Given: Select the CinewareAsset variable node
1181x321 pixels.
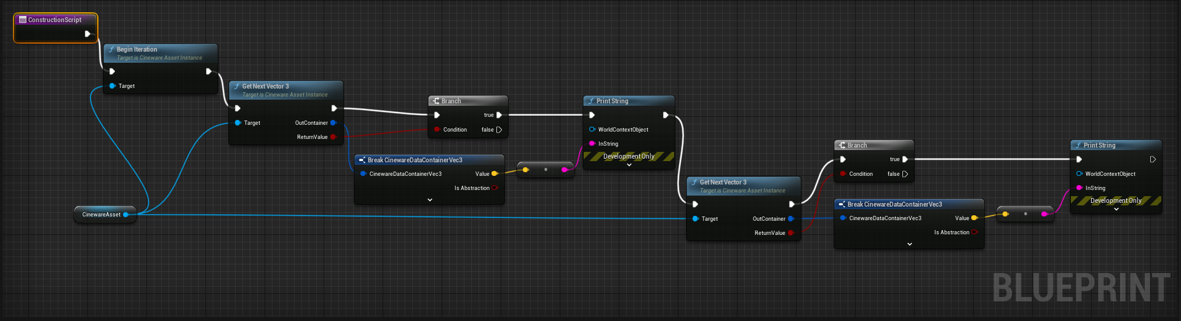Looking at the screenshot, I should coord(101,215).
